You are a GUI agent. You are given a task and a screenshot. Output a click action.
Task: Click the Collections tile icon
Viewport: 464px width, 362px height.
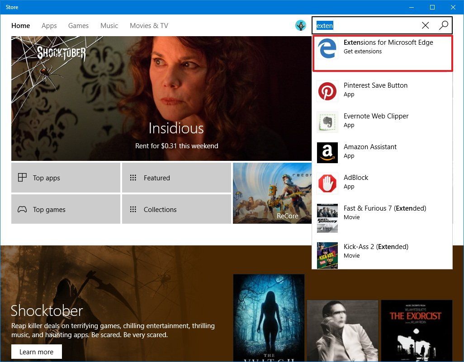pos(134,209)
